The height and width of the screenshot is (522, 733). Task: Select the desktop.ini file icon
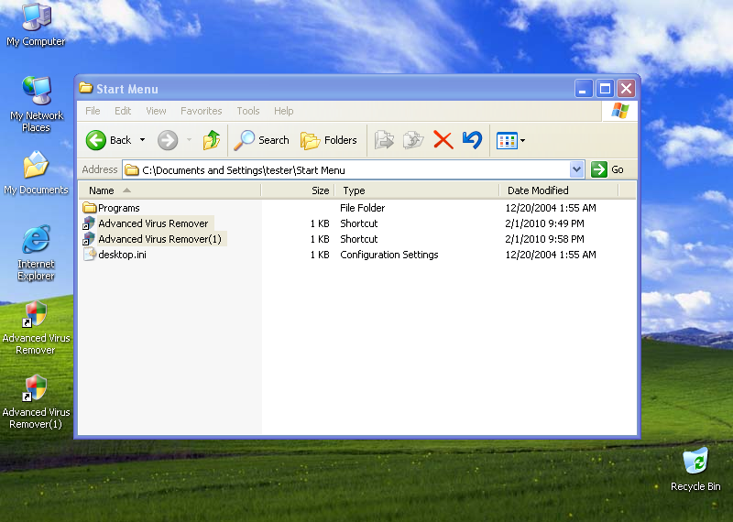(89, 255)
